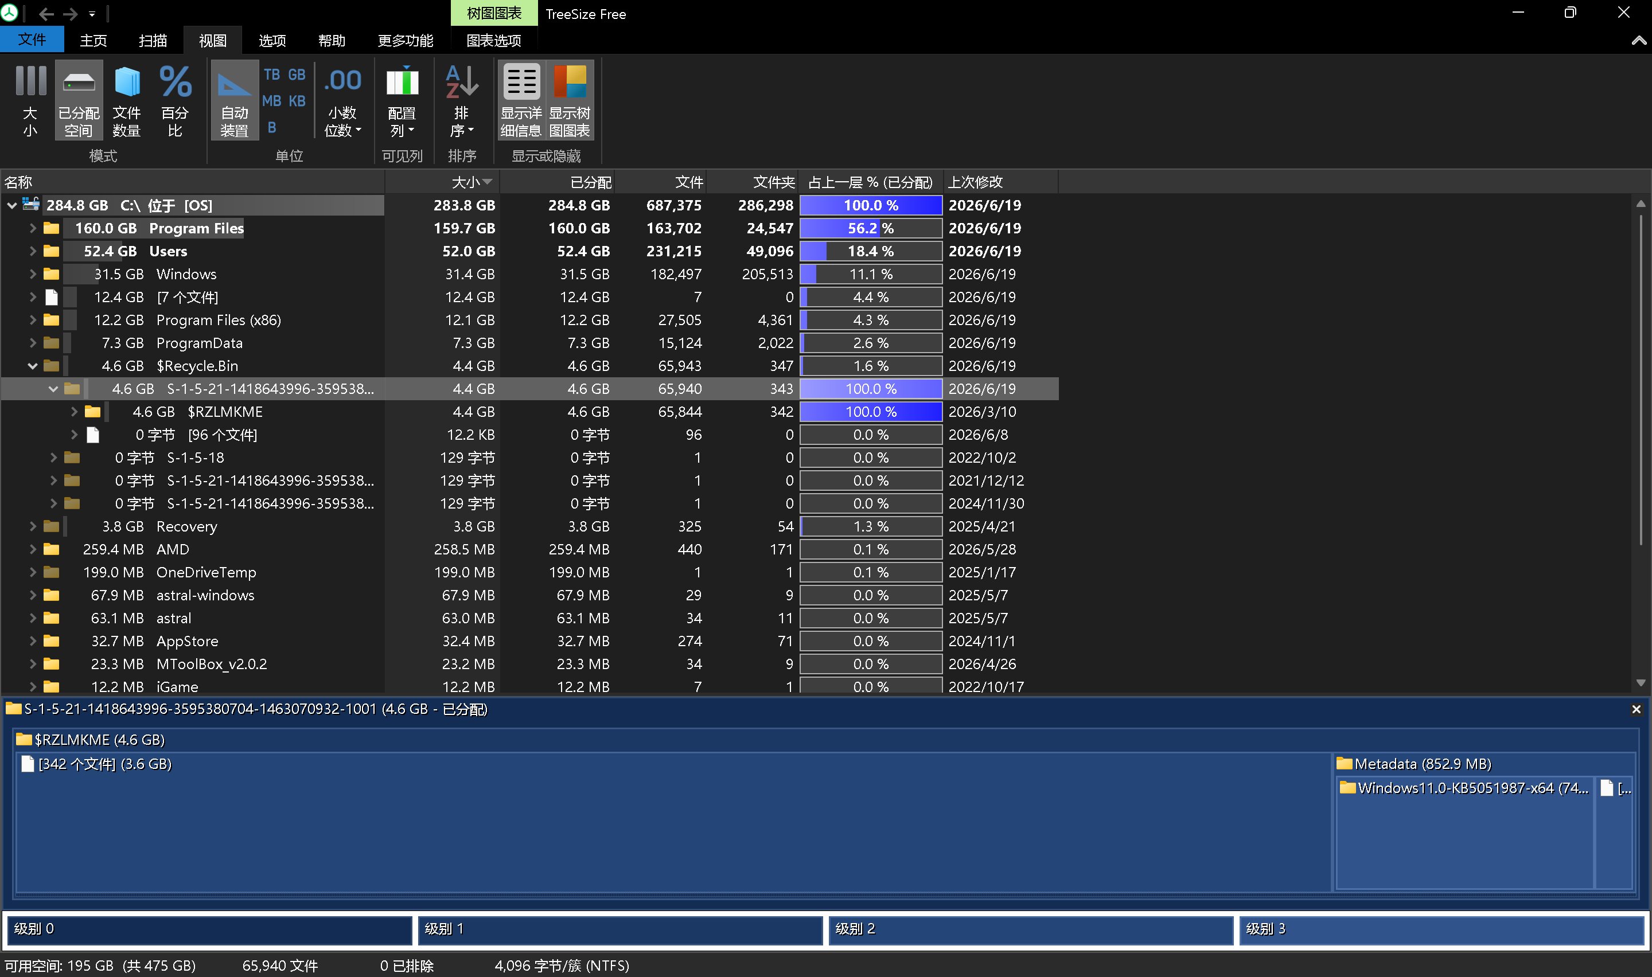Open quick access toolbar dropdown arrow
This screenshot has height=977, width=1652.
(92, 14)
